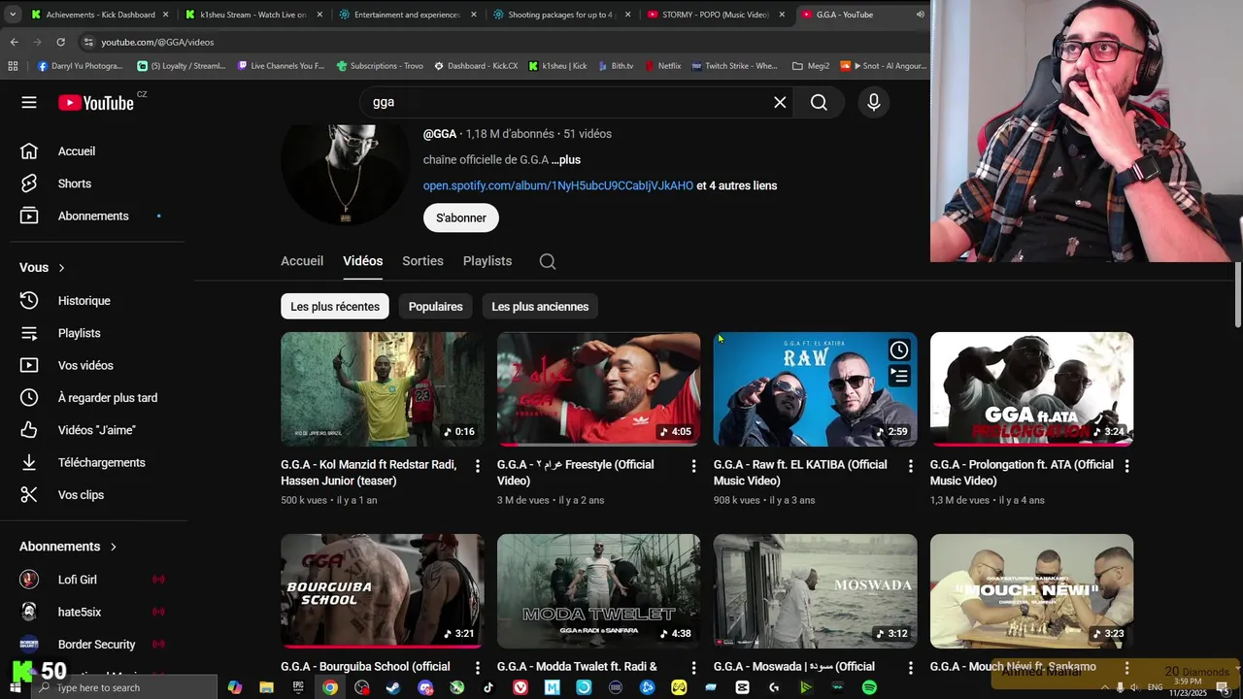Open Steam from the Windows taskbar
1243x699 pixels.
point(393,687)
